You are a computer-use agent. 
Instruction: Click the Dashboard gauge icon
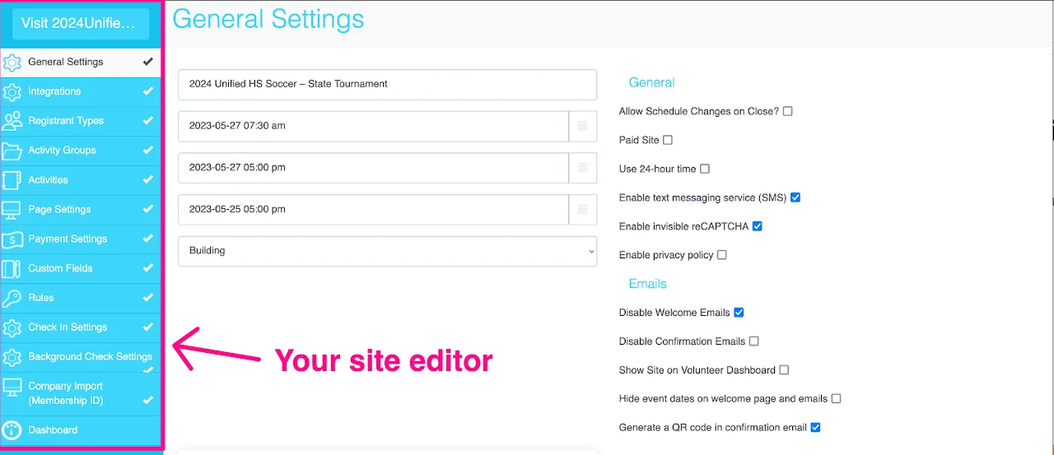click(12, 430)
